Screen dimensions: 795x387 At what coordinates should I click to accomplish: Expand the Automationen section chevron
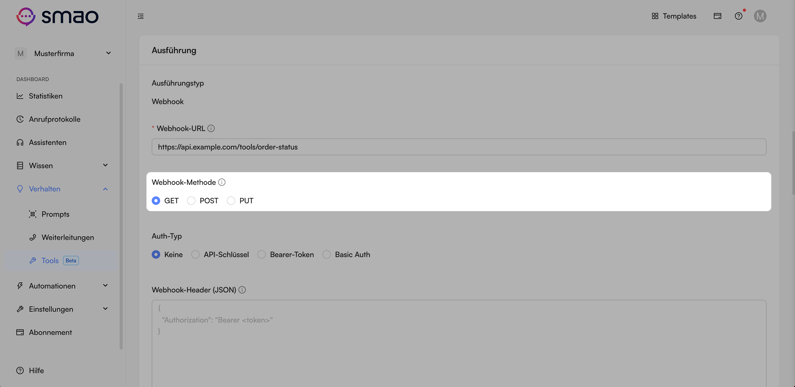pos(105,286)
